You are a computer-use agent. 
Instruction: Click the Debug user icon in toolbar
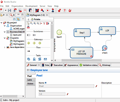tap(53, 10)
